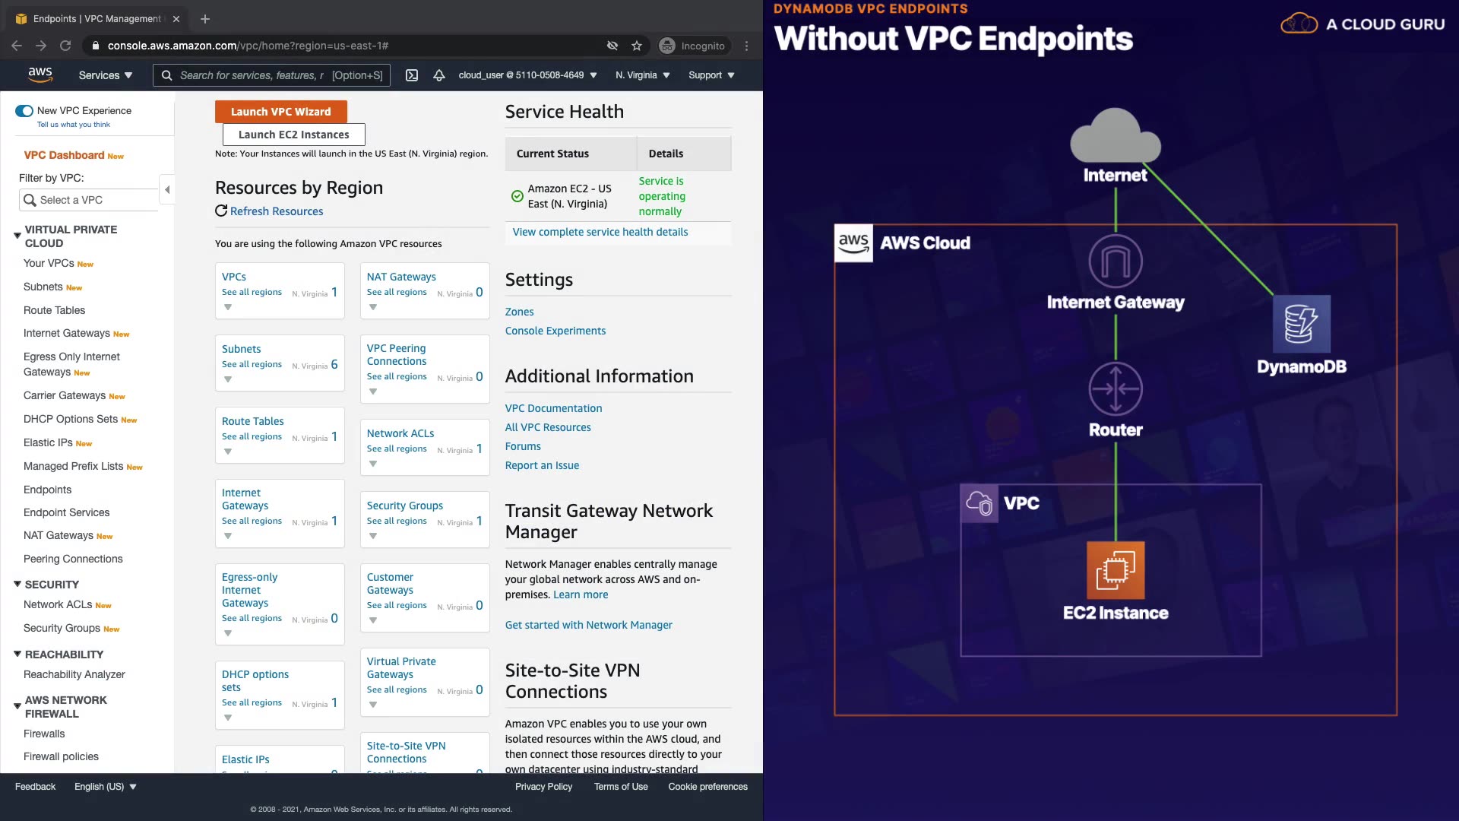Collapse the Virtual Private Cloud section
This screenshot has height=821, width=1459.
(17, 236)
